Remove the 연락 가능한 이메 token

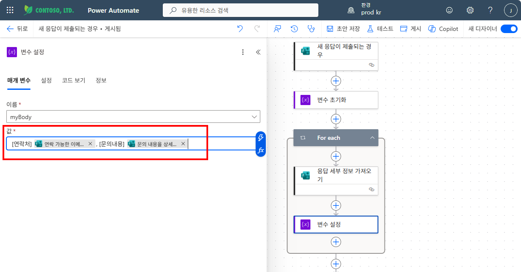(90, 144)
